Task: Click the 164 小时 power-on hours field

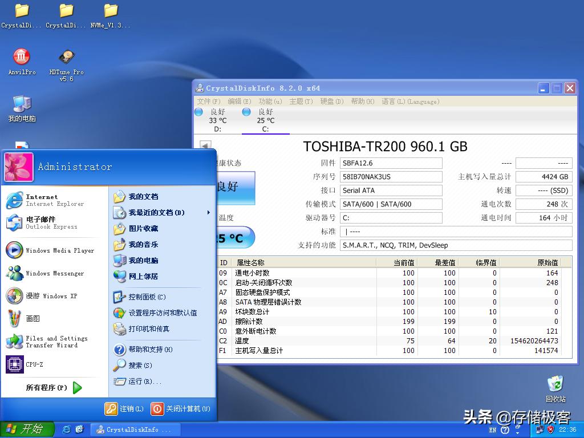Action: point(544,218)
